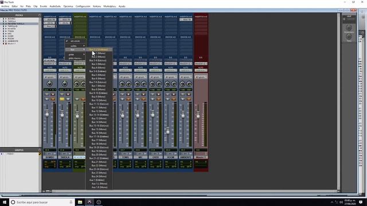Open the group selector on AMBIENTE strip
Screen dimensions: 367x206
[x=186, y=77]
